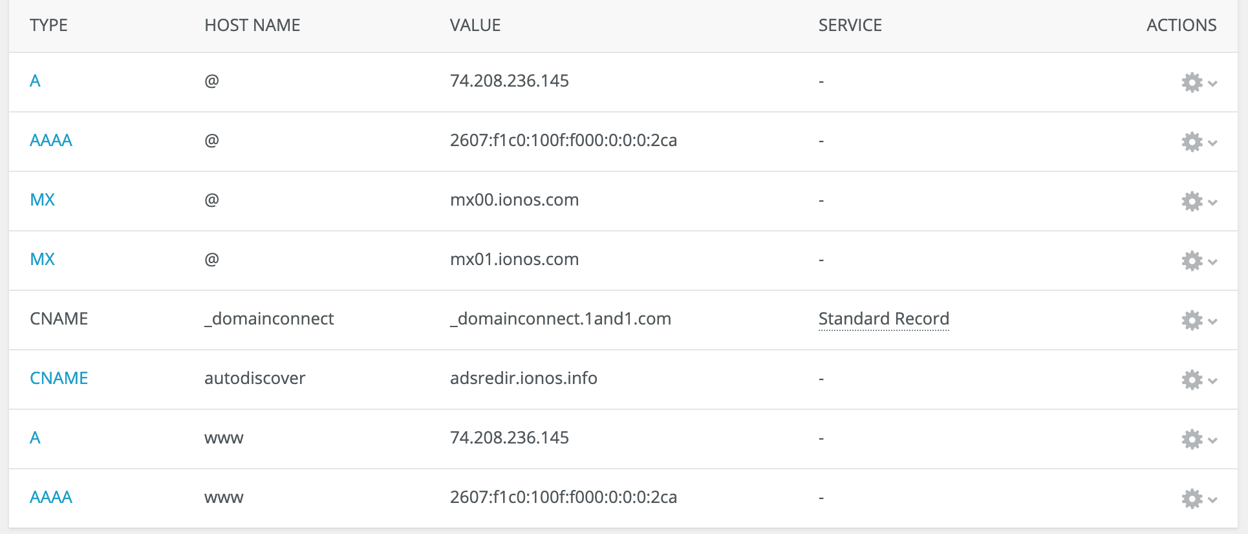Select the AAAA type link on the @ row
This screenshot has width=1248, height=534.
tap(50, 141)
